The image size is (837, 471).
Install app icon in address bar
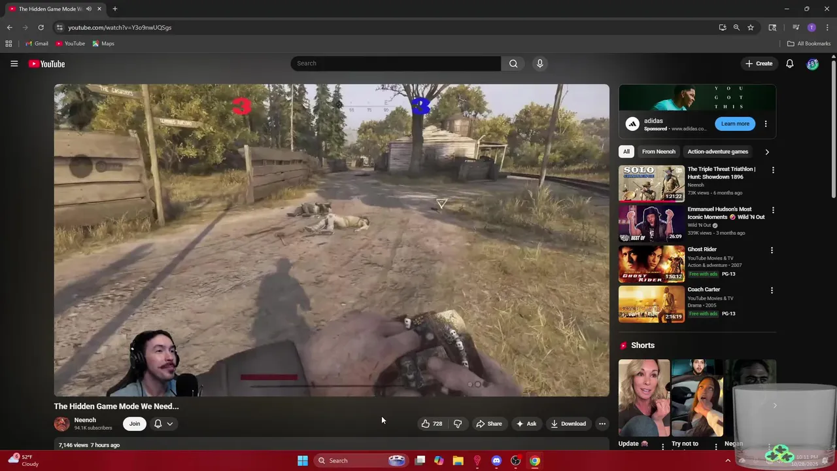click(722, 27)
